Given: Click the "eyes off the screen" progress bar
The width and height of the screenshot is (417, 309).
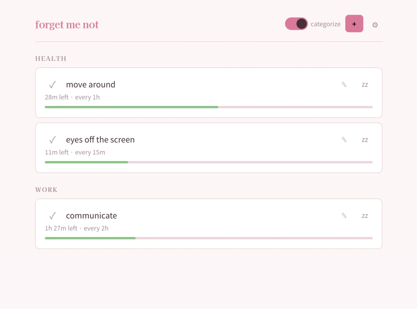Looking at the screenshot, I should click(208, 162).
